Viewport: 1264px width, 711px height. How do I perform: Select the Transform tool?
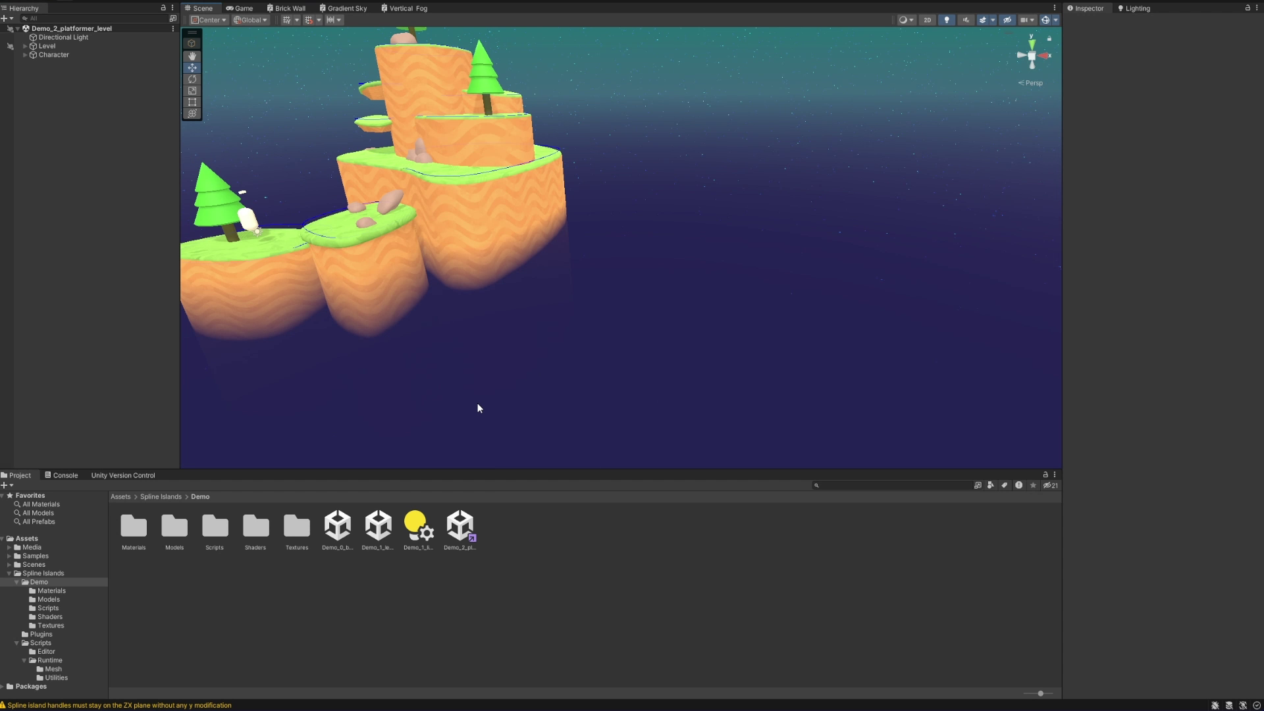click(192, 114)
